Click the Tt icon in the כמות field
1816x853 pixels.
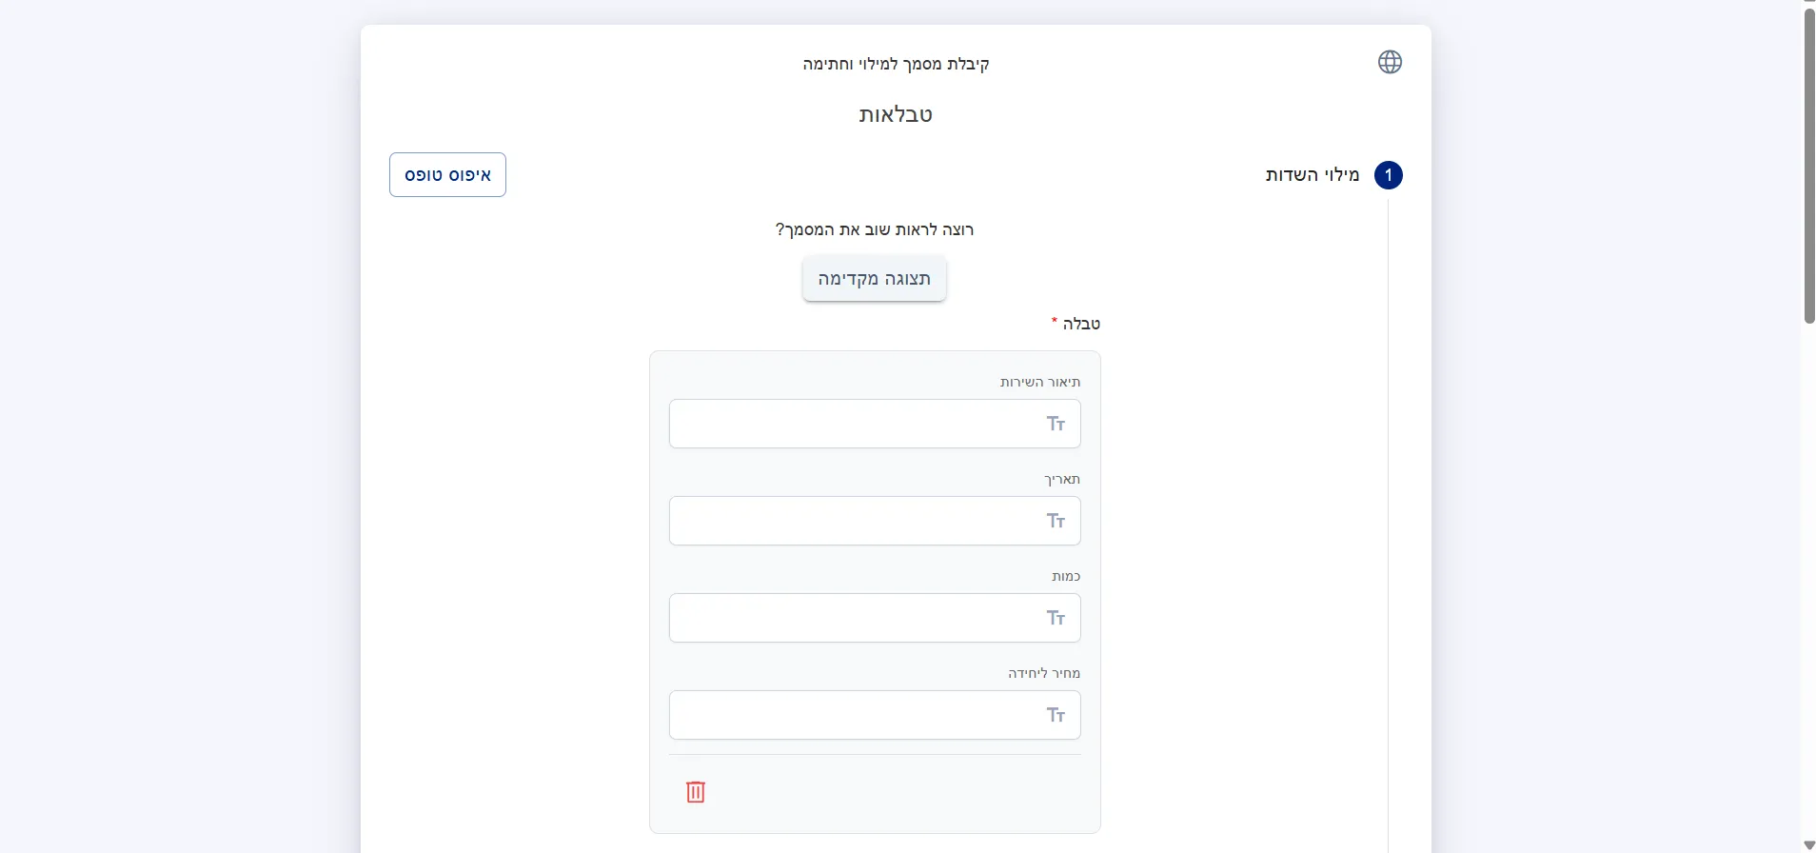(x=1056, y=618)
